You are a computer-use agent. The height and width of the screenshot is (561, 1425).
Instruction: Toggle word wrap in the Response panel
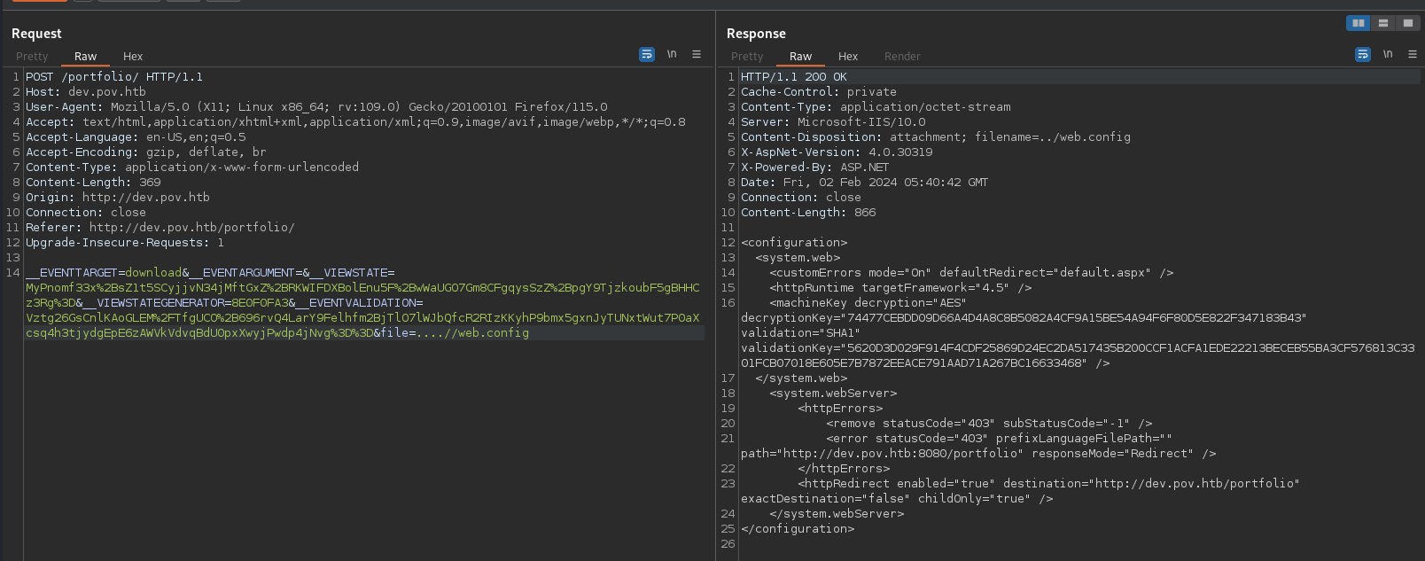(x=1363, y=55)
